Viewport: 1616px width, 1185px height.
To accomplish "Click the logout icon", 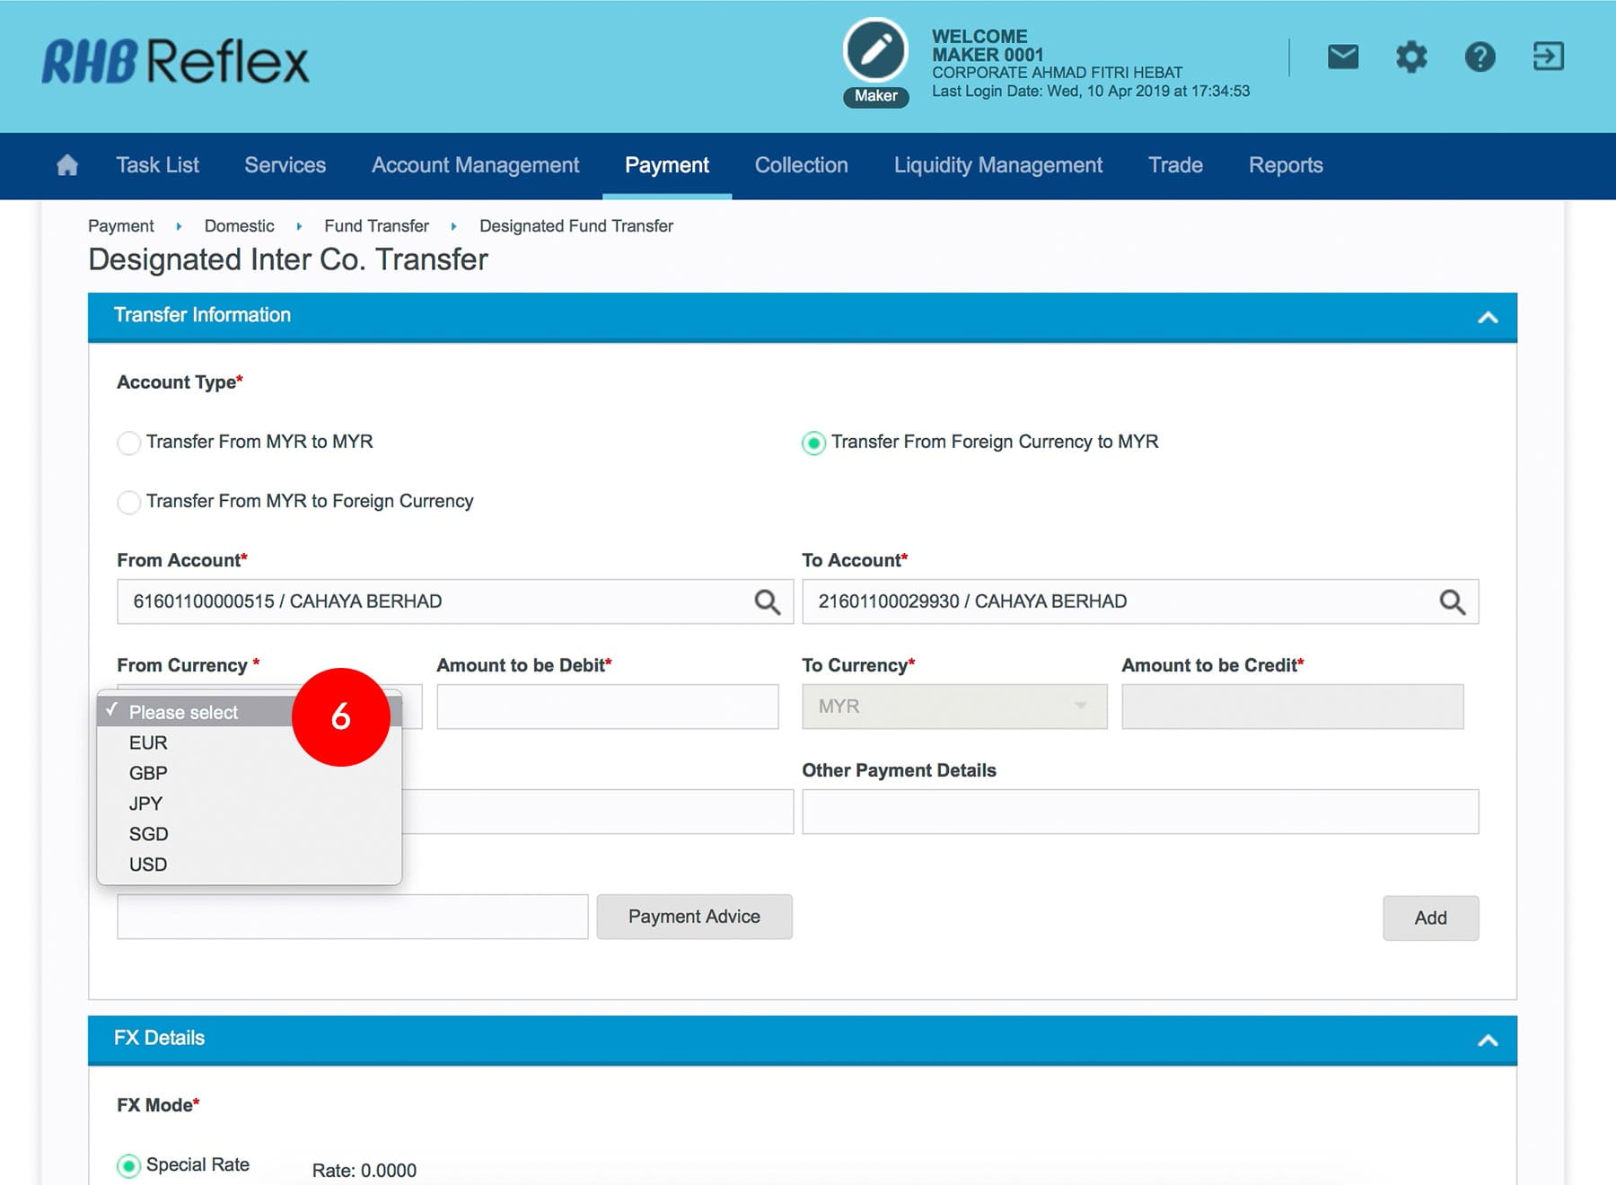I will 1548,57.
